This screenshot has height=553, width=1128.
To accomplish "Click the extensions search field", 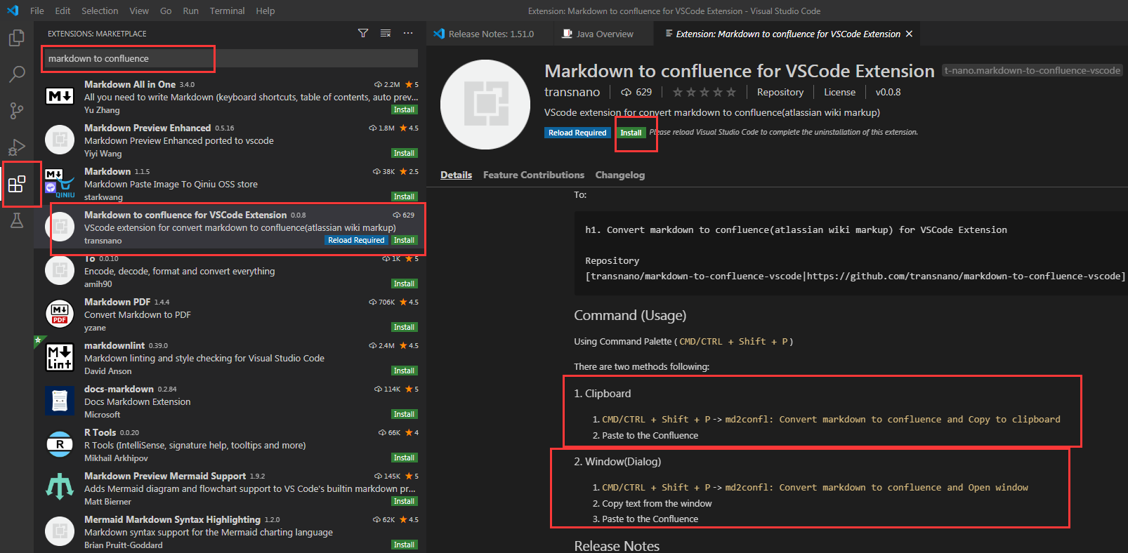I will (x=230, y=58).
